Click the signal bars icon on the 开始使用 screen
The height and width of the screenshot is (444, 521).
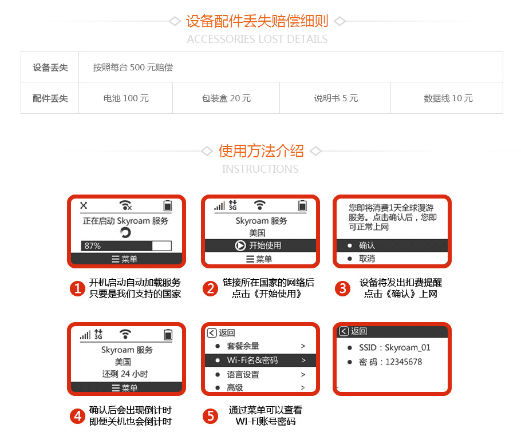pos(220,206)
